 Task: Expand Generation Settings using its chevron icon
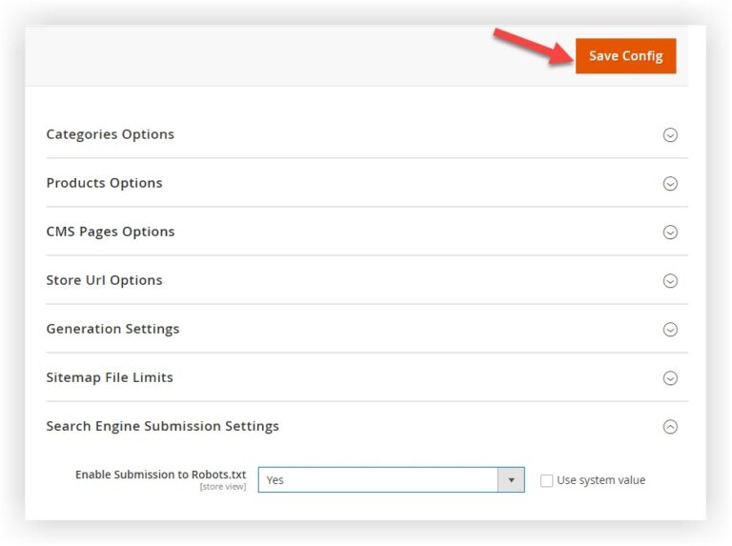pos(670,330)
